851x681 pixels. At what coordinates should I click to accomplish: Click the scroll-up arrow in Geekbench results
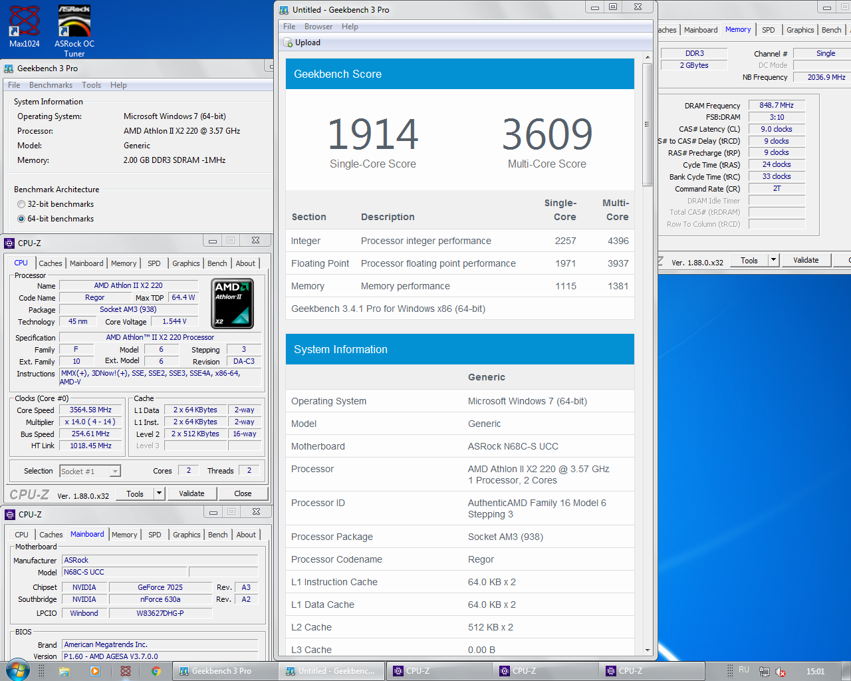tap(647, 58)
